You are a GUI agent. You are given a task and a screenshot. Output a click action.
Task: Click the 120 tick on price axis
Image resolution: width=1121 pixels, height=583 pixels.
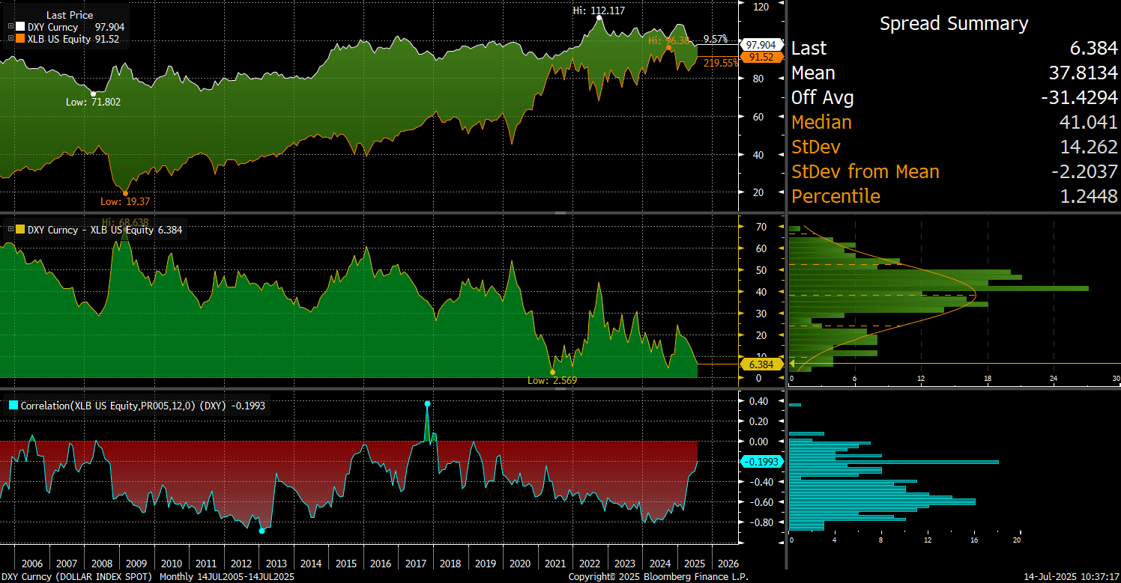pyautogui.click(x=761, y=7)
